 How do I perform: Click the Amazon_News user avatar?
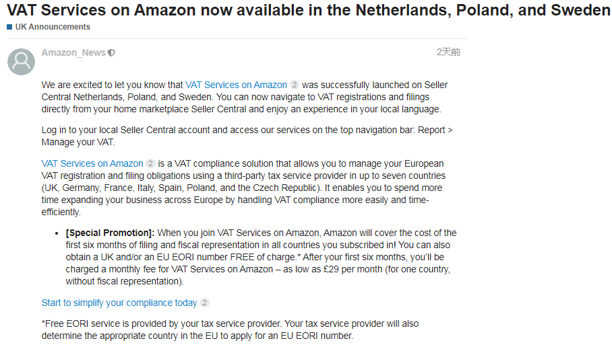point(21,62)
